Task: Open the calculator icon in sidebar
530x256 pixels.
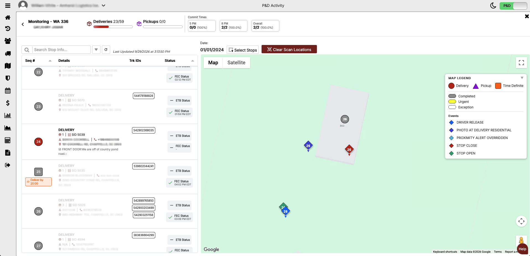Action: click(x=8, y=140)
